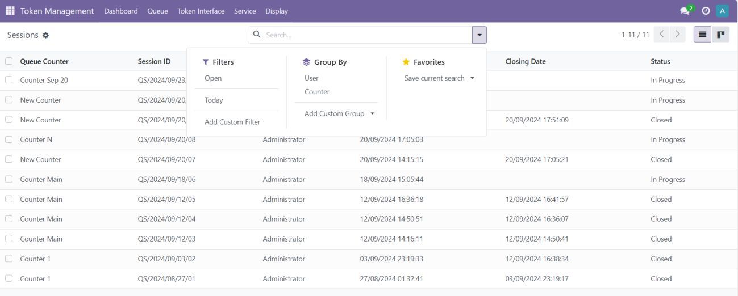The image size is (738, 296).
Task: Expand the Add Custom Group dropdown
Action: pos(339,113)
